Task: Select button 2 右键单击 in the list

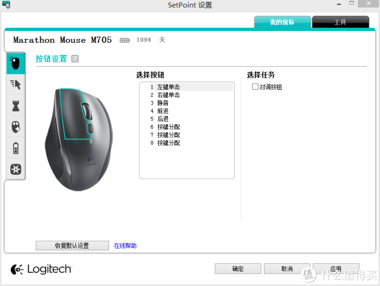Action: coord(168,95)
